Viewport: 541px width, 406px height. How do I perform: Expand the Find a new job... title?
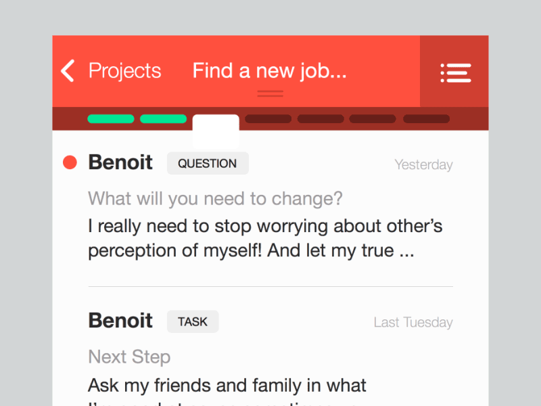pos(269,71)
